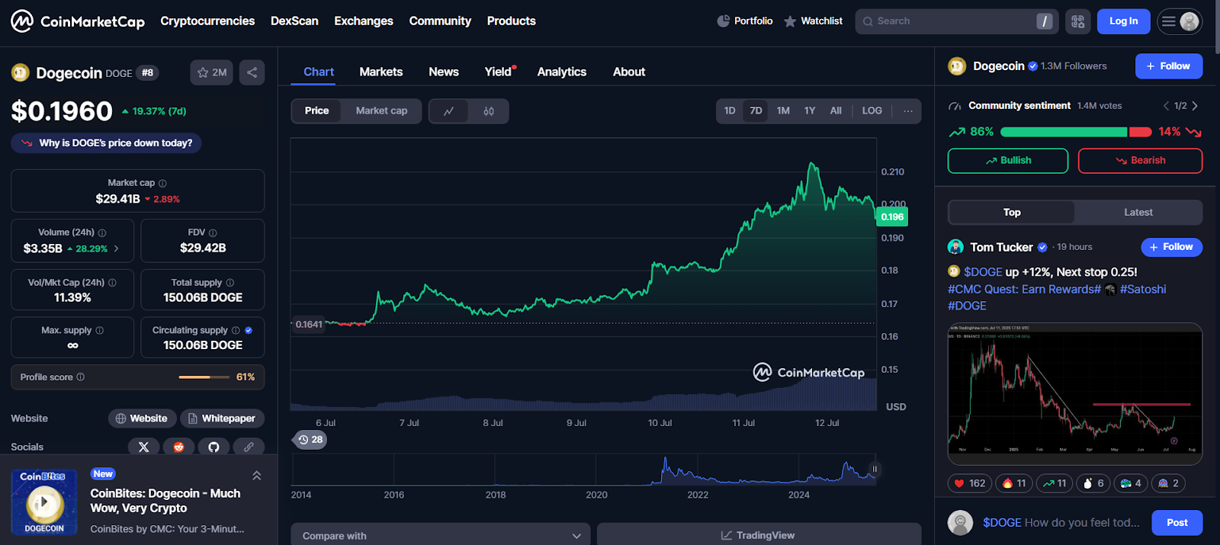The image size is (1220, 545).
Task: Play the CoinBites Dogecoin episode thumbnail
Action: pos(44,502)
